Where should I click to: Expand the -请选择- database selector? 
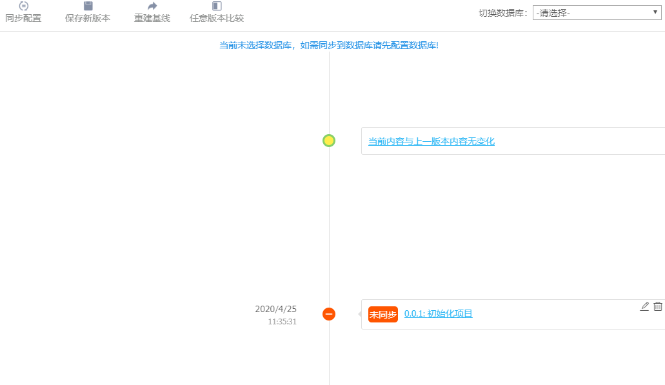pos(595,12)
